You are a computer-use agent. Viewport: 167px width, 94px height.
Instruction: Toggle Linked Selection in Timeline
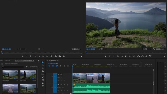[57, 66]
